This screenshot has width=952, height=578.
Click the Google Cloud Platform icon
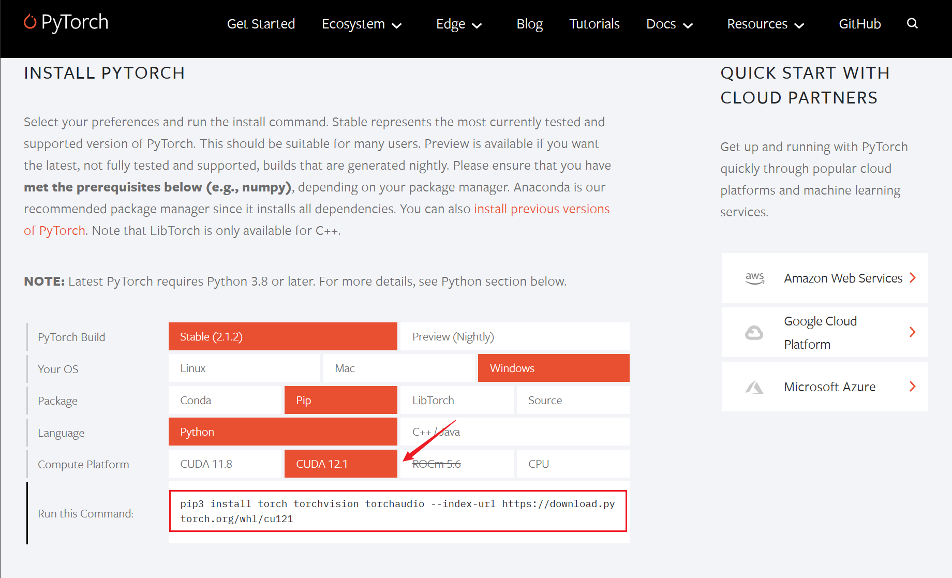[754, 332]
